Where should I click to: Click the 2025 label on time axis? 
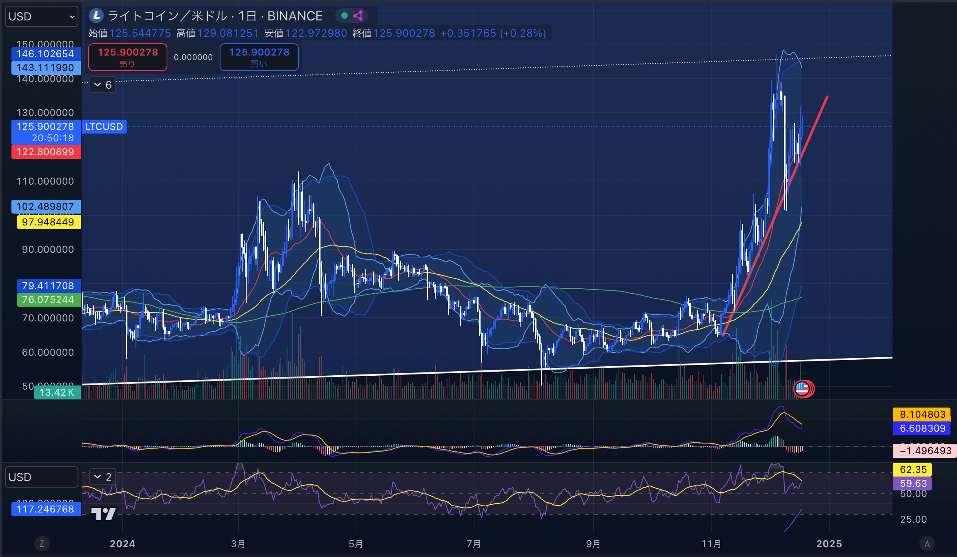click(x=829, y=544)
